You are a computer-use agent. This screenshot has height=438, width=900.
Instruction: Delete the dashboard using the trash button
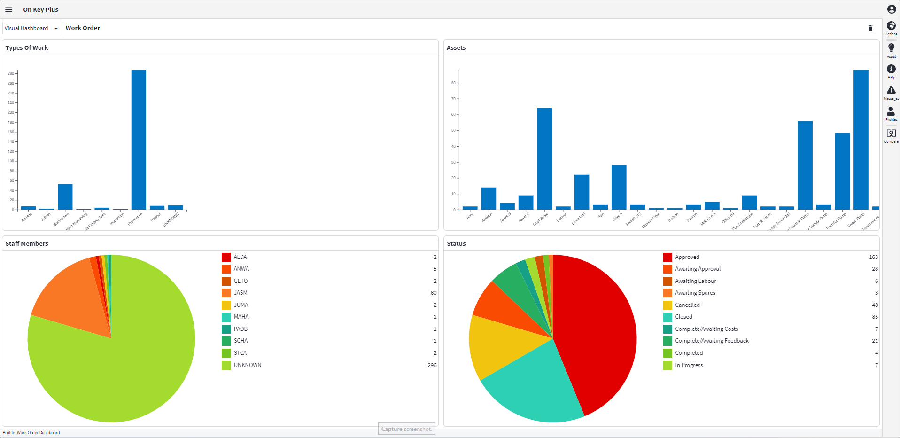(870, 28)
